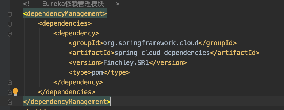Screen dimensions: 284x110
Task: Click the closing </version> tag
Action: pyautogui.click(x=168, y=63)
